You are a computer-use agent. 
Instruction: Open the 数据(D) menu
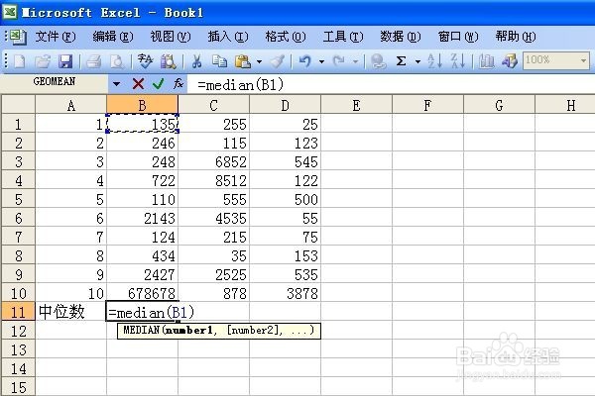pyautogui.click(x=401, y=37)
